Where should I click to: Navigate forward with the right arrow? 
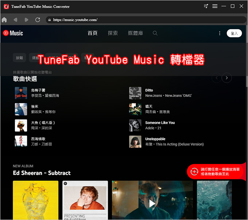(26, 20)
